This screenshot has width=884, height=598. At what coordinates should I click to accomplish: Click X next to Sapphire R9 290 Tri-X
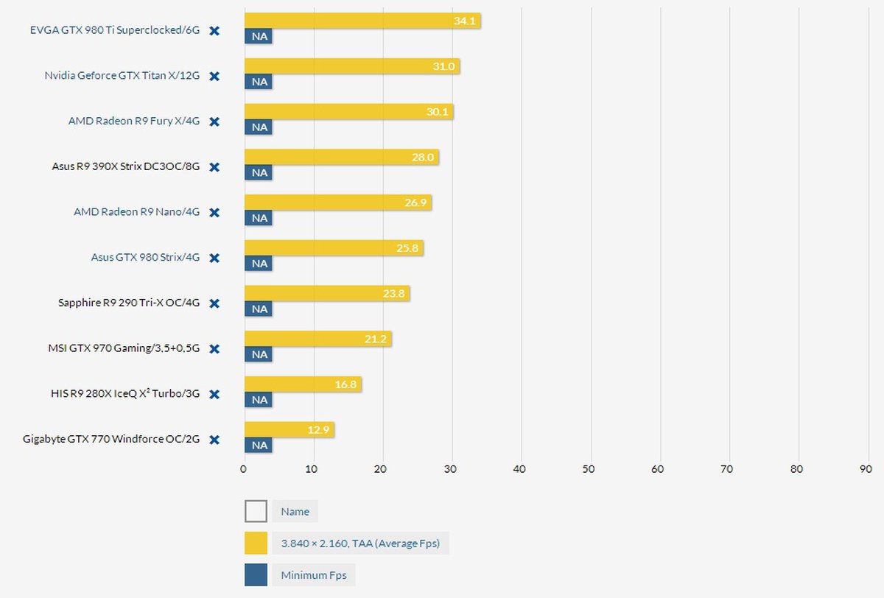(x=214, y=303)
